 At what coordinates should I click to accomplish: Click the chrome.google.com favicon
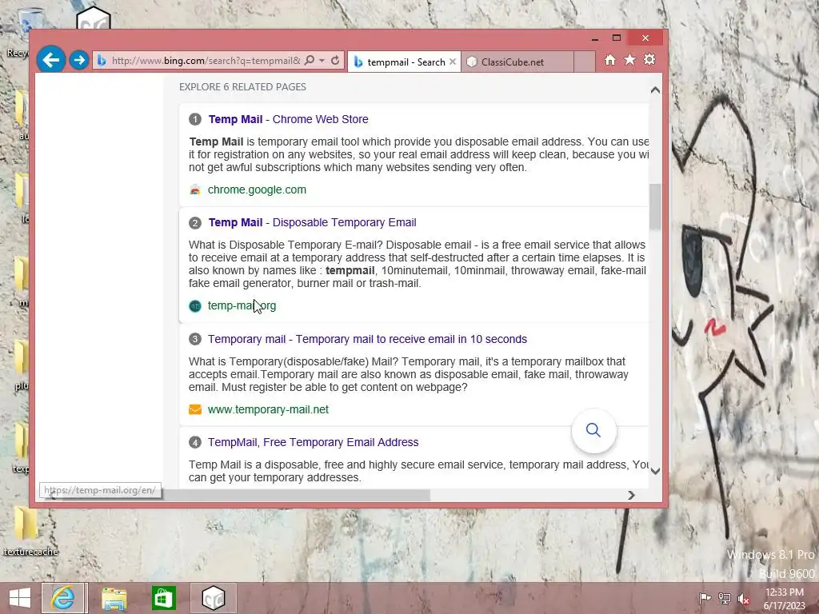click(x=195, y=189)
